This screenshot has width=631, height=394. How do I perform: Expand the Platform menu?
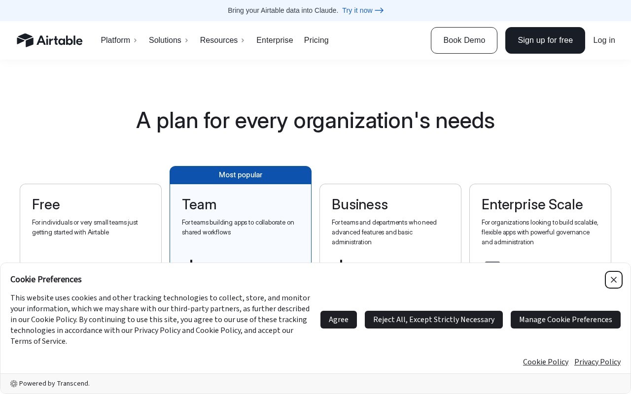pyautogui.click(x=119, y=40)
